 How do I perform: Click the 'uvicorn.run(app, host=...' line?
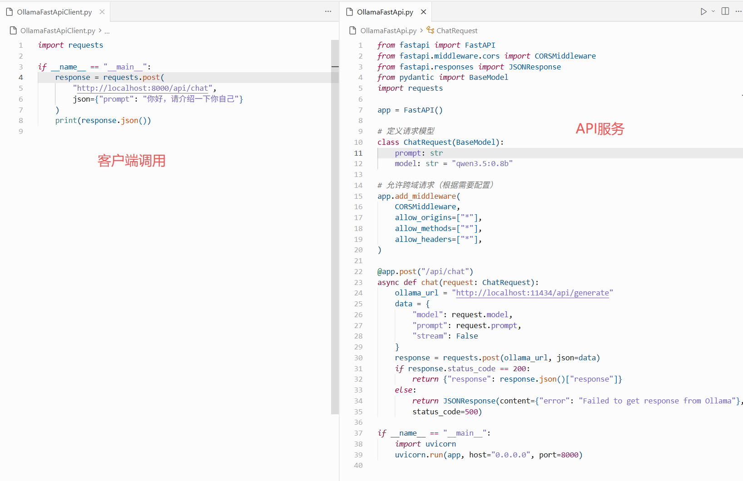point(489,455)
